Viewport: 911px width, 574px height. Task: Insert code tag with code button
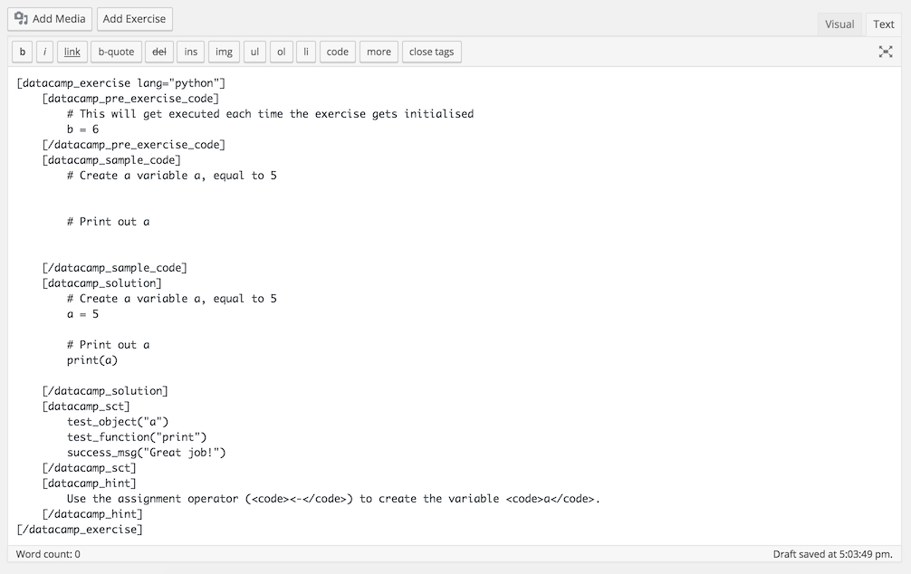tap(338, 52)
